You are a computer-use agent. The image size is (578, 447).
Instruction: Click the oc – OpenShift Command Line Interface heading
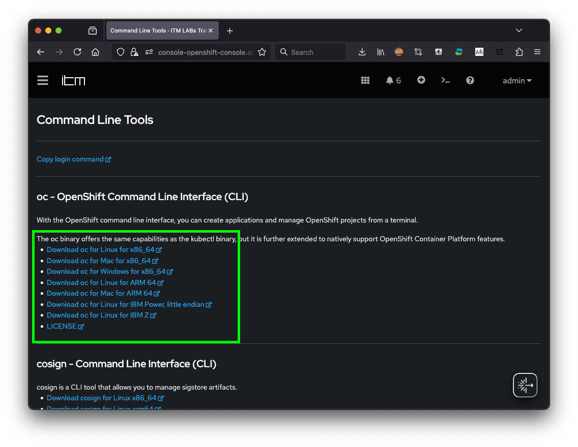(142, 197)
